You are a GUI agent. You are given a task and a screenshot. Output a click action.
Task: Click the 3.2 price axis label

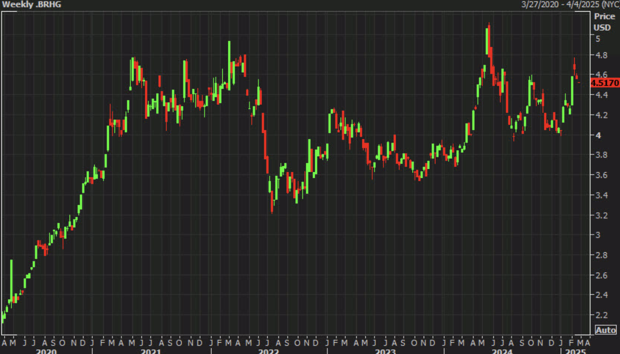click(x=601, y=216)
